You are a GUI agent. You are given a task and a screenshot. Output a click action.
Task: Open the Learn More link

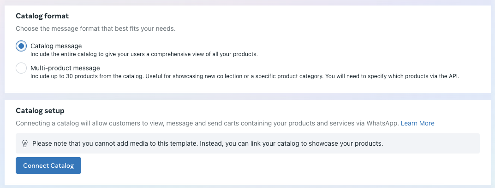pos(417,123)
